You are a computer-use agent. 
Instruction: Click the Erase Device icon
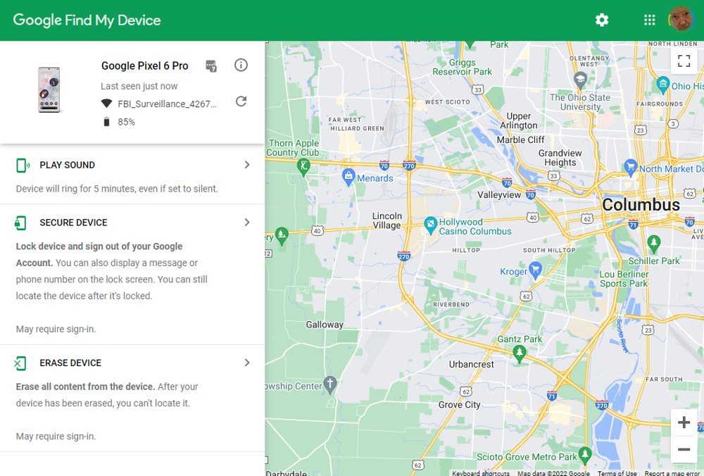[x=20, y=363]
